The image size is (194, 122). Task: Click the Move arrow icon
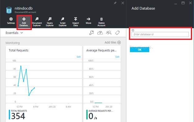point(89,19)
